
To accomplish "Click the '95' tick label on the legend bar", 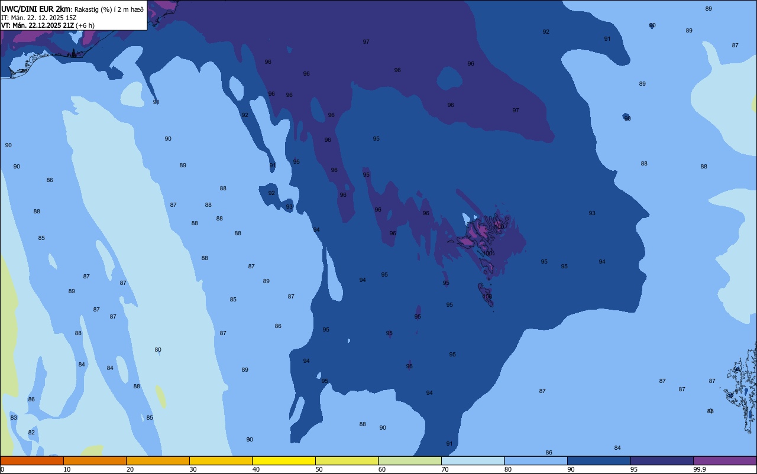I will 634,469.
